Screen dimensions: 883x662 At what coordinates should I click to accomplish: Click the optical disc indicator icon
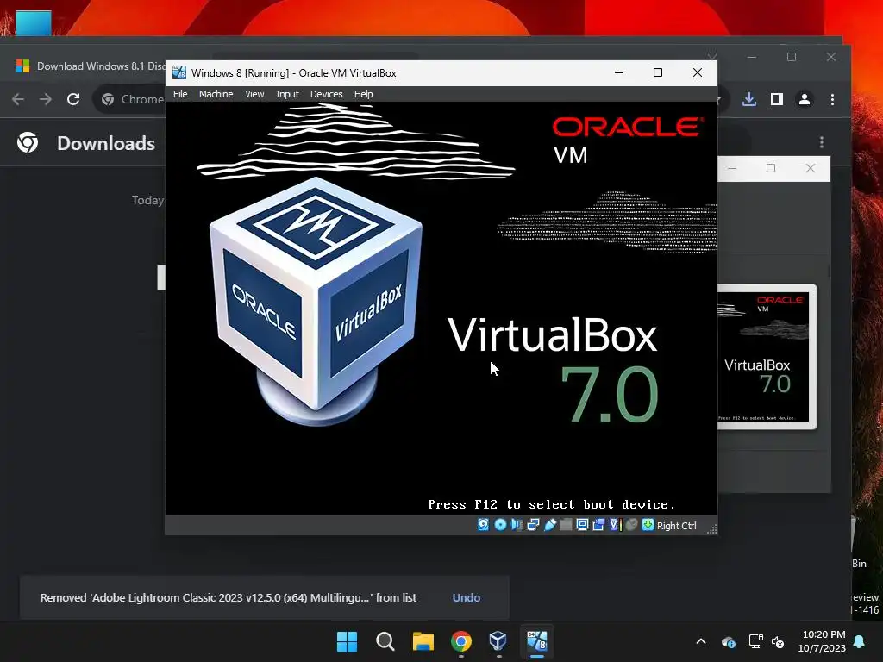(500, 525)
